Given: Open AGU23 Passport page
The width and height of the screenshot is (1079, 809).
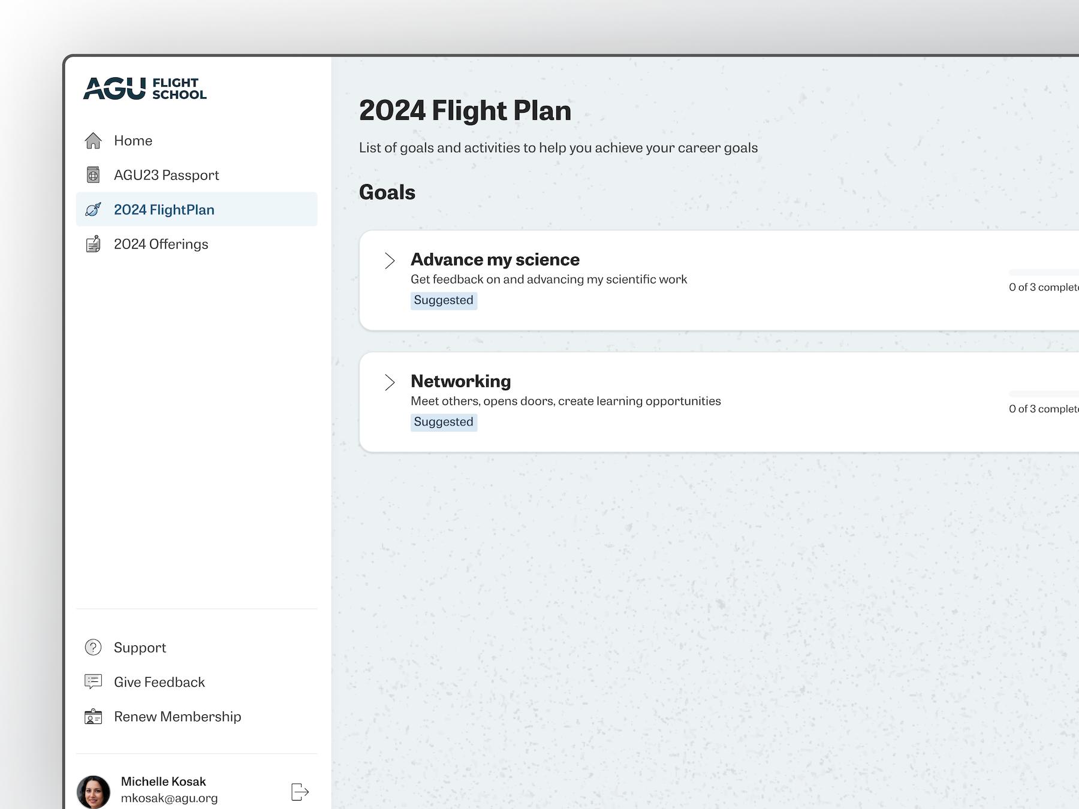Looking at the screenshot, I should click(x=197, y=175).
